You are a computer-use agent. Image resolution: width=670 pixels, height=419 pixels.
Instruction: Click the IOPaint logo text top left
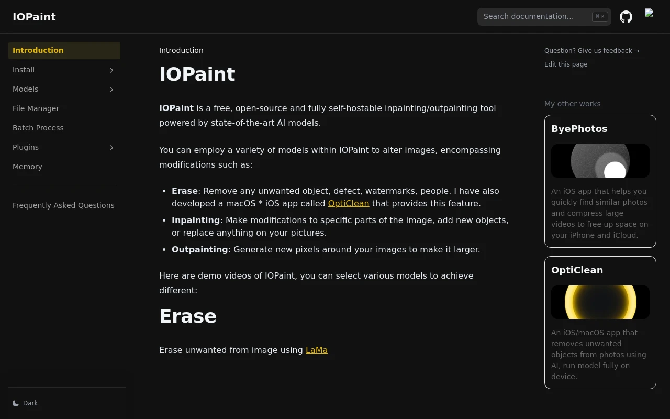coord(34,17)
